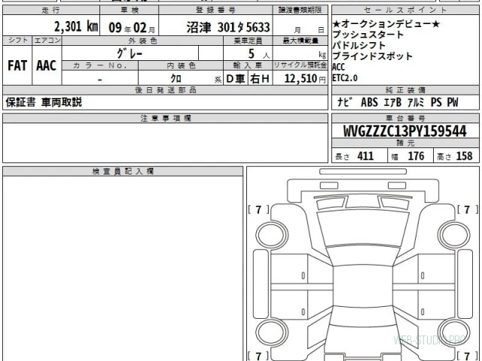Click the セールスポイント header
The height and width of the screenshot is (361, 482).
click(x=405, y=10)
